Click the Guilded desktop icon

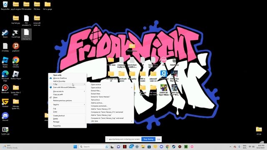pyautogui.click(x=5, y=103)
